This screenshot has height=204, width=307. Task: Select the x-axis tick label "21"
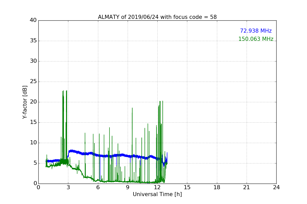tap(247, 187)
